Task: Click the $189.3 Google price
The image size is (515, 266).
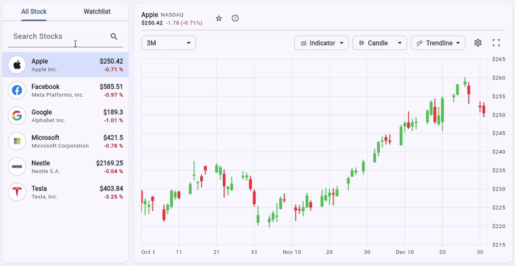Action: [x=113, y=113]
